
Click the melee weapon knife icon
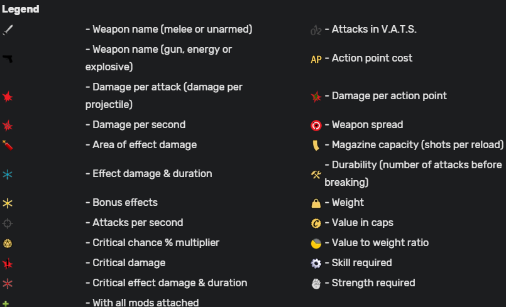[8, 30]
